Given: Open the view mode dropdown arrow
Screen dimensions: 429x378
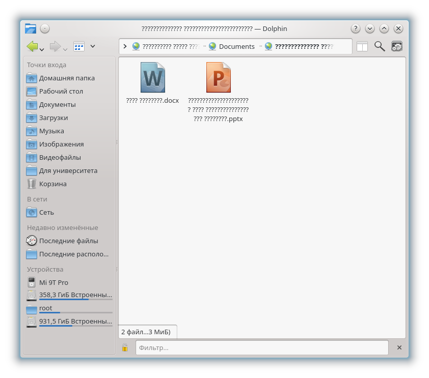Looking at the screenshot, I should coord(93,46).
